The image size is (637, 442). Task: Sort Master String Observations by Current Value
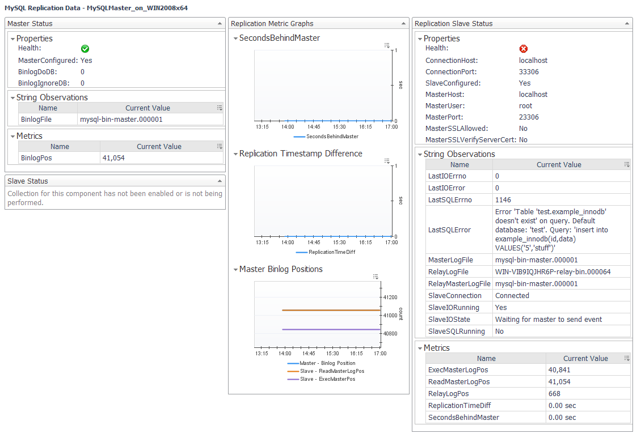147,108
